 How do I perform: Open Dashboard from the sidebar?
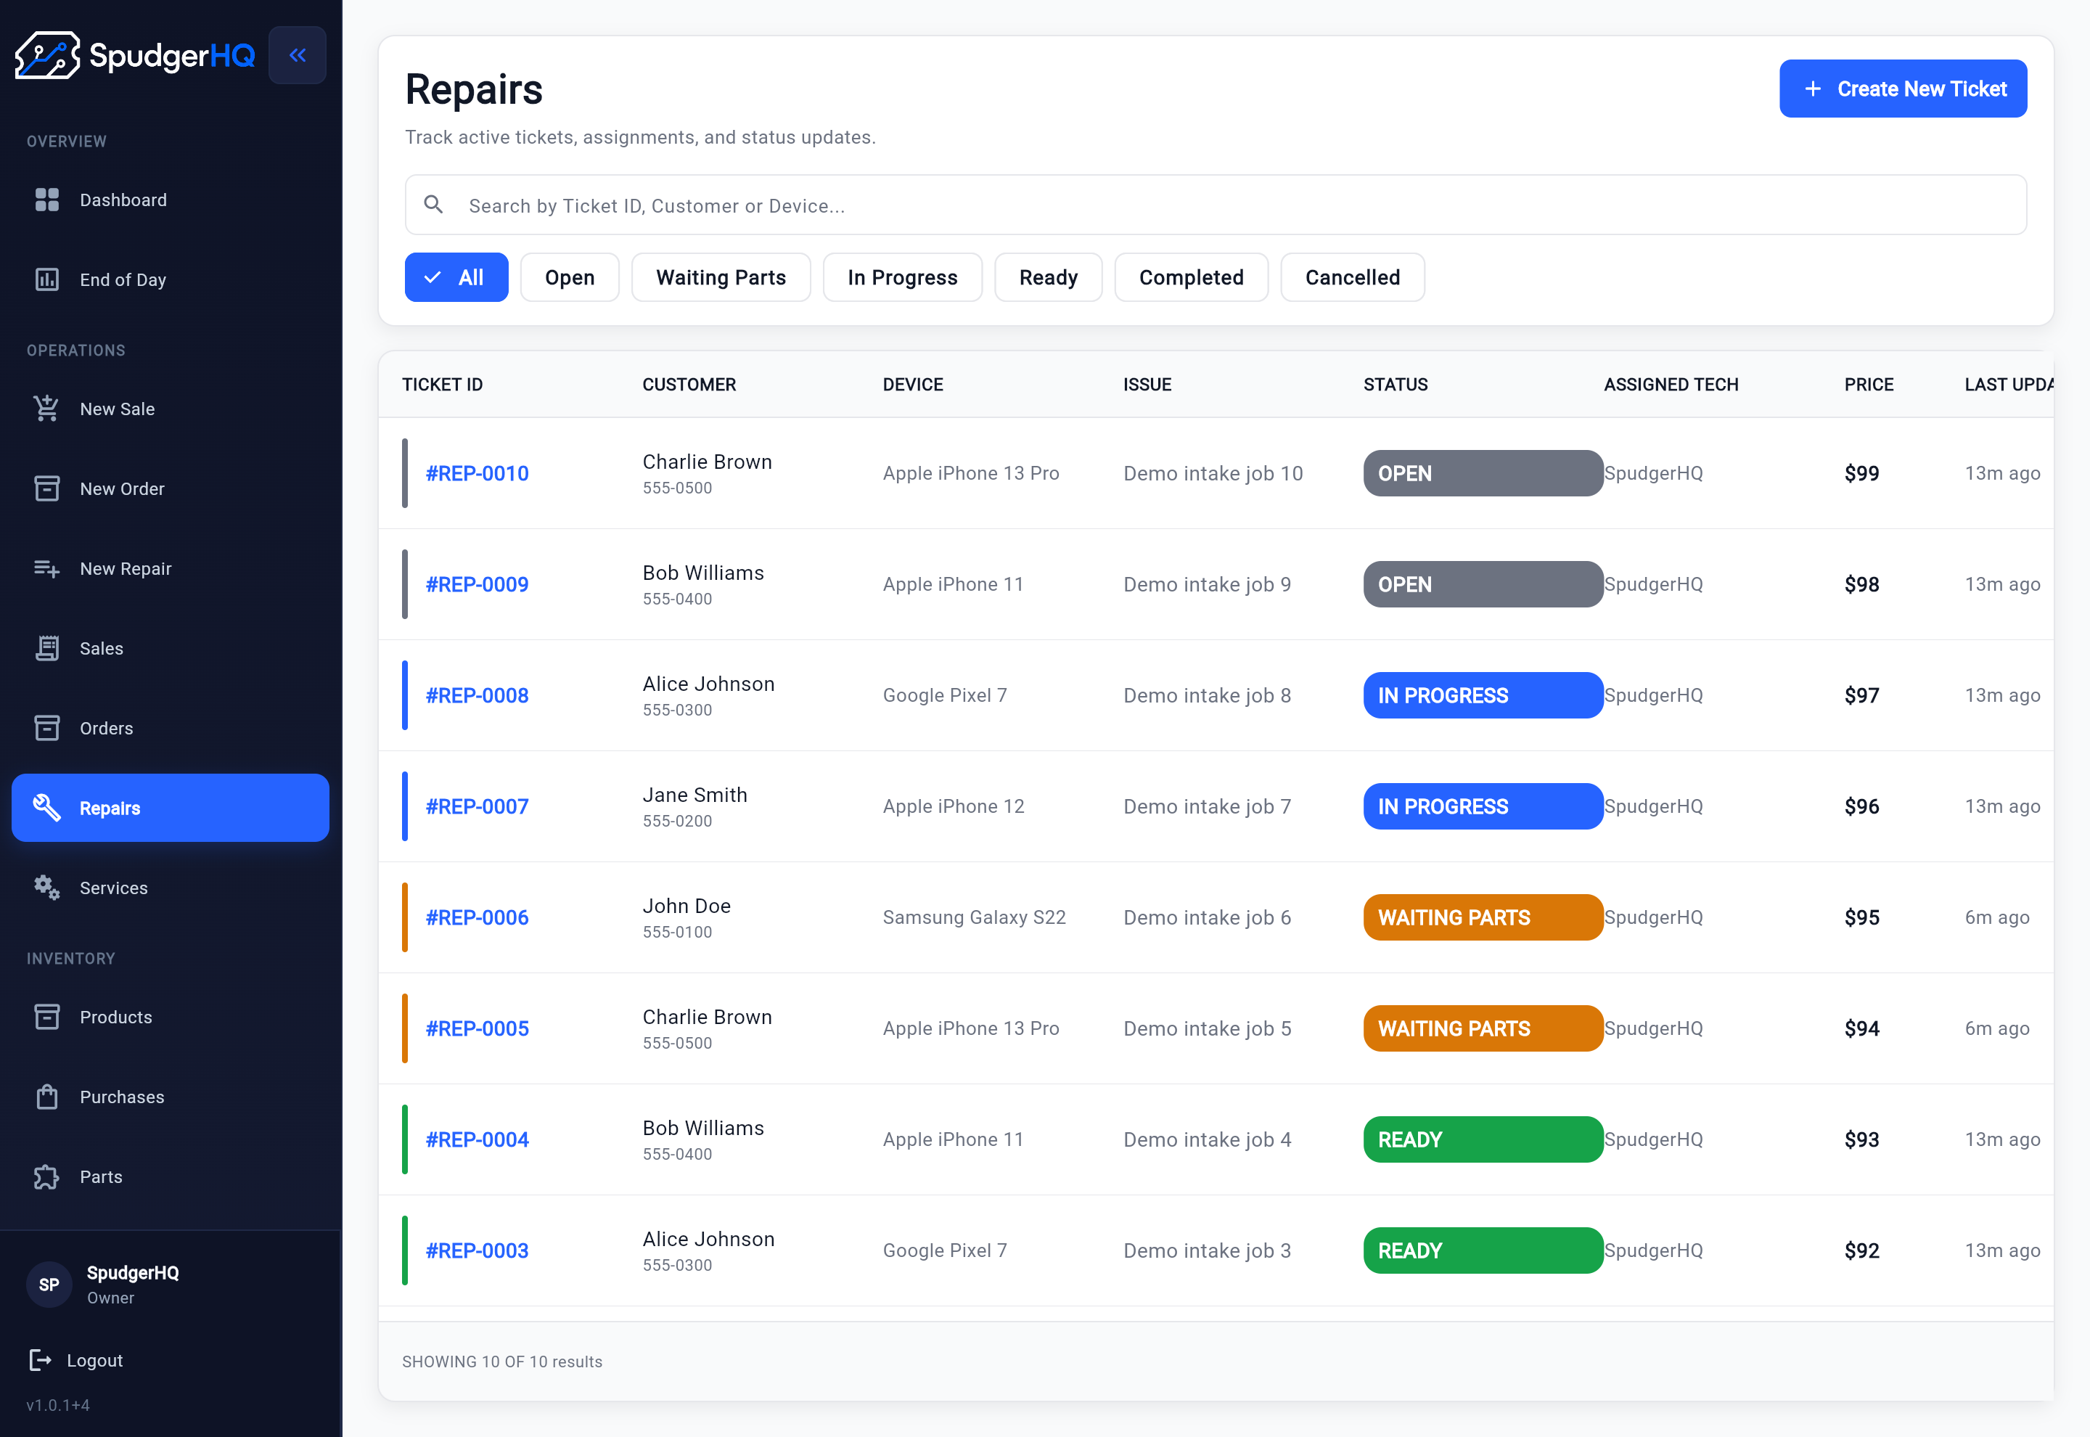point(170,200)
